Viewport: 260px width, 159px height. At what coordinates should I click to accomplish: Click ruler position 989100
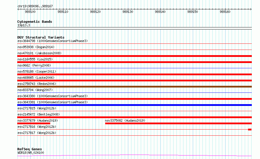[x=30, y=12]
